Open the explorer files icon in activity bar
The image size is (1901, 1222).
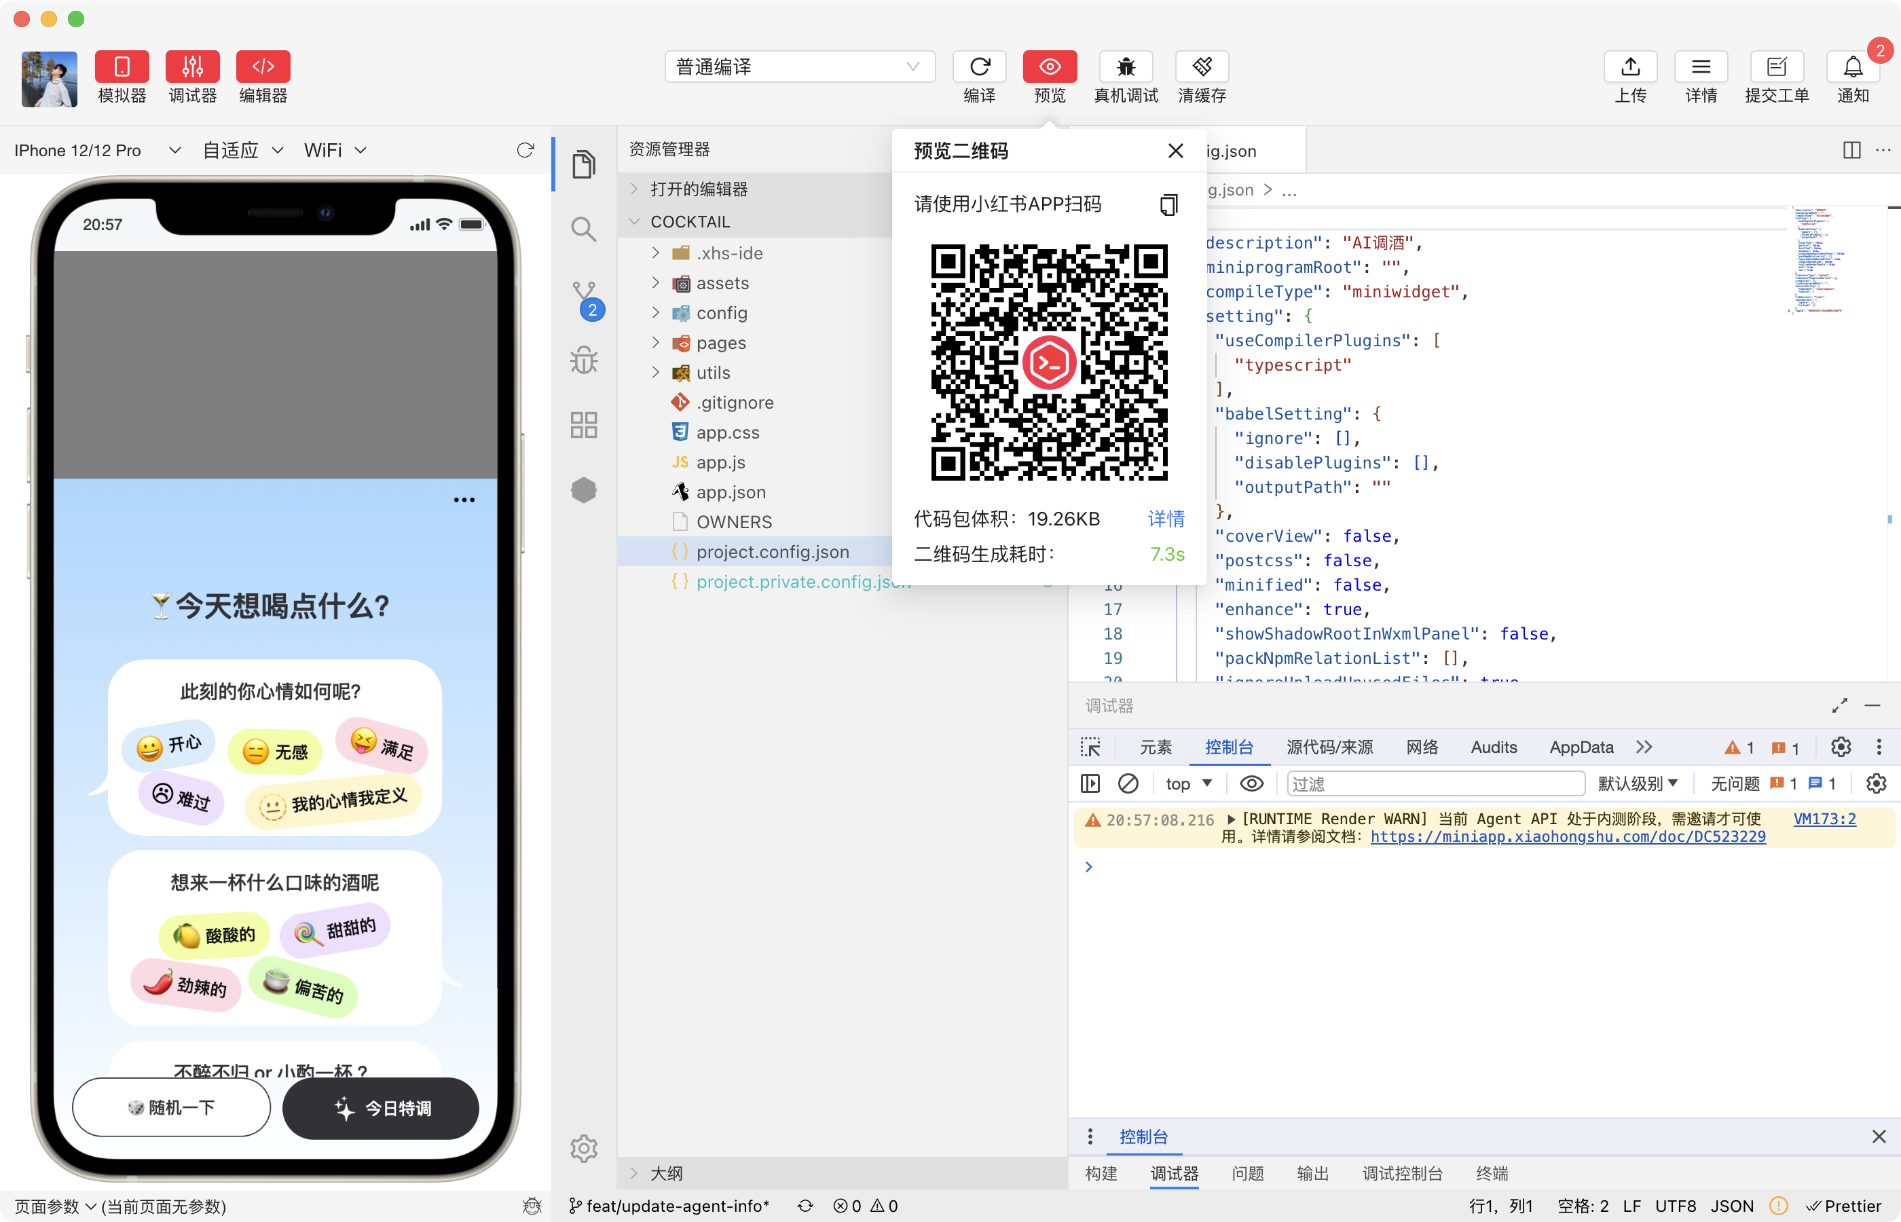coord(583,164)
